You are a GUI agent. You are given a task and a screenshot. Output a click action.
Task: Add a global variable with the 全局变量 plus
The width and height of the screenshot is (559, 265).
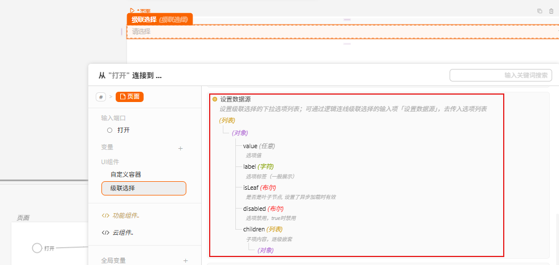pyautogui.click(x=185, y=260)
